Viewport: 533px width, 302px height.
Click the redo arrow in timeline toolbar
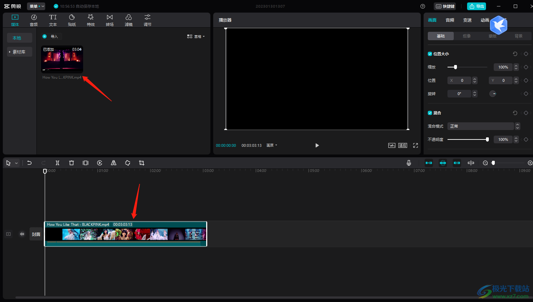coord(43,163)
